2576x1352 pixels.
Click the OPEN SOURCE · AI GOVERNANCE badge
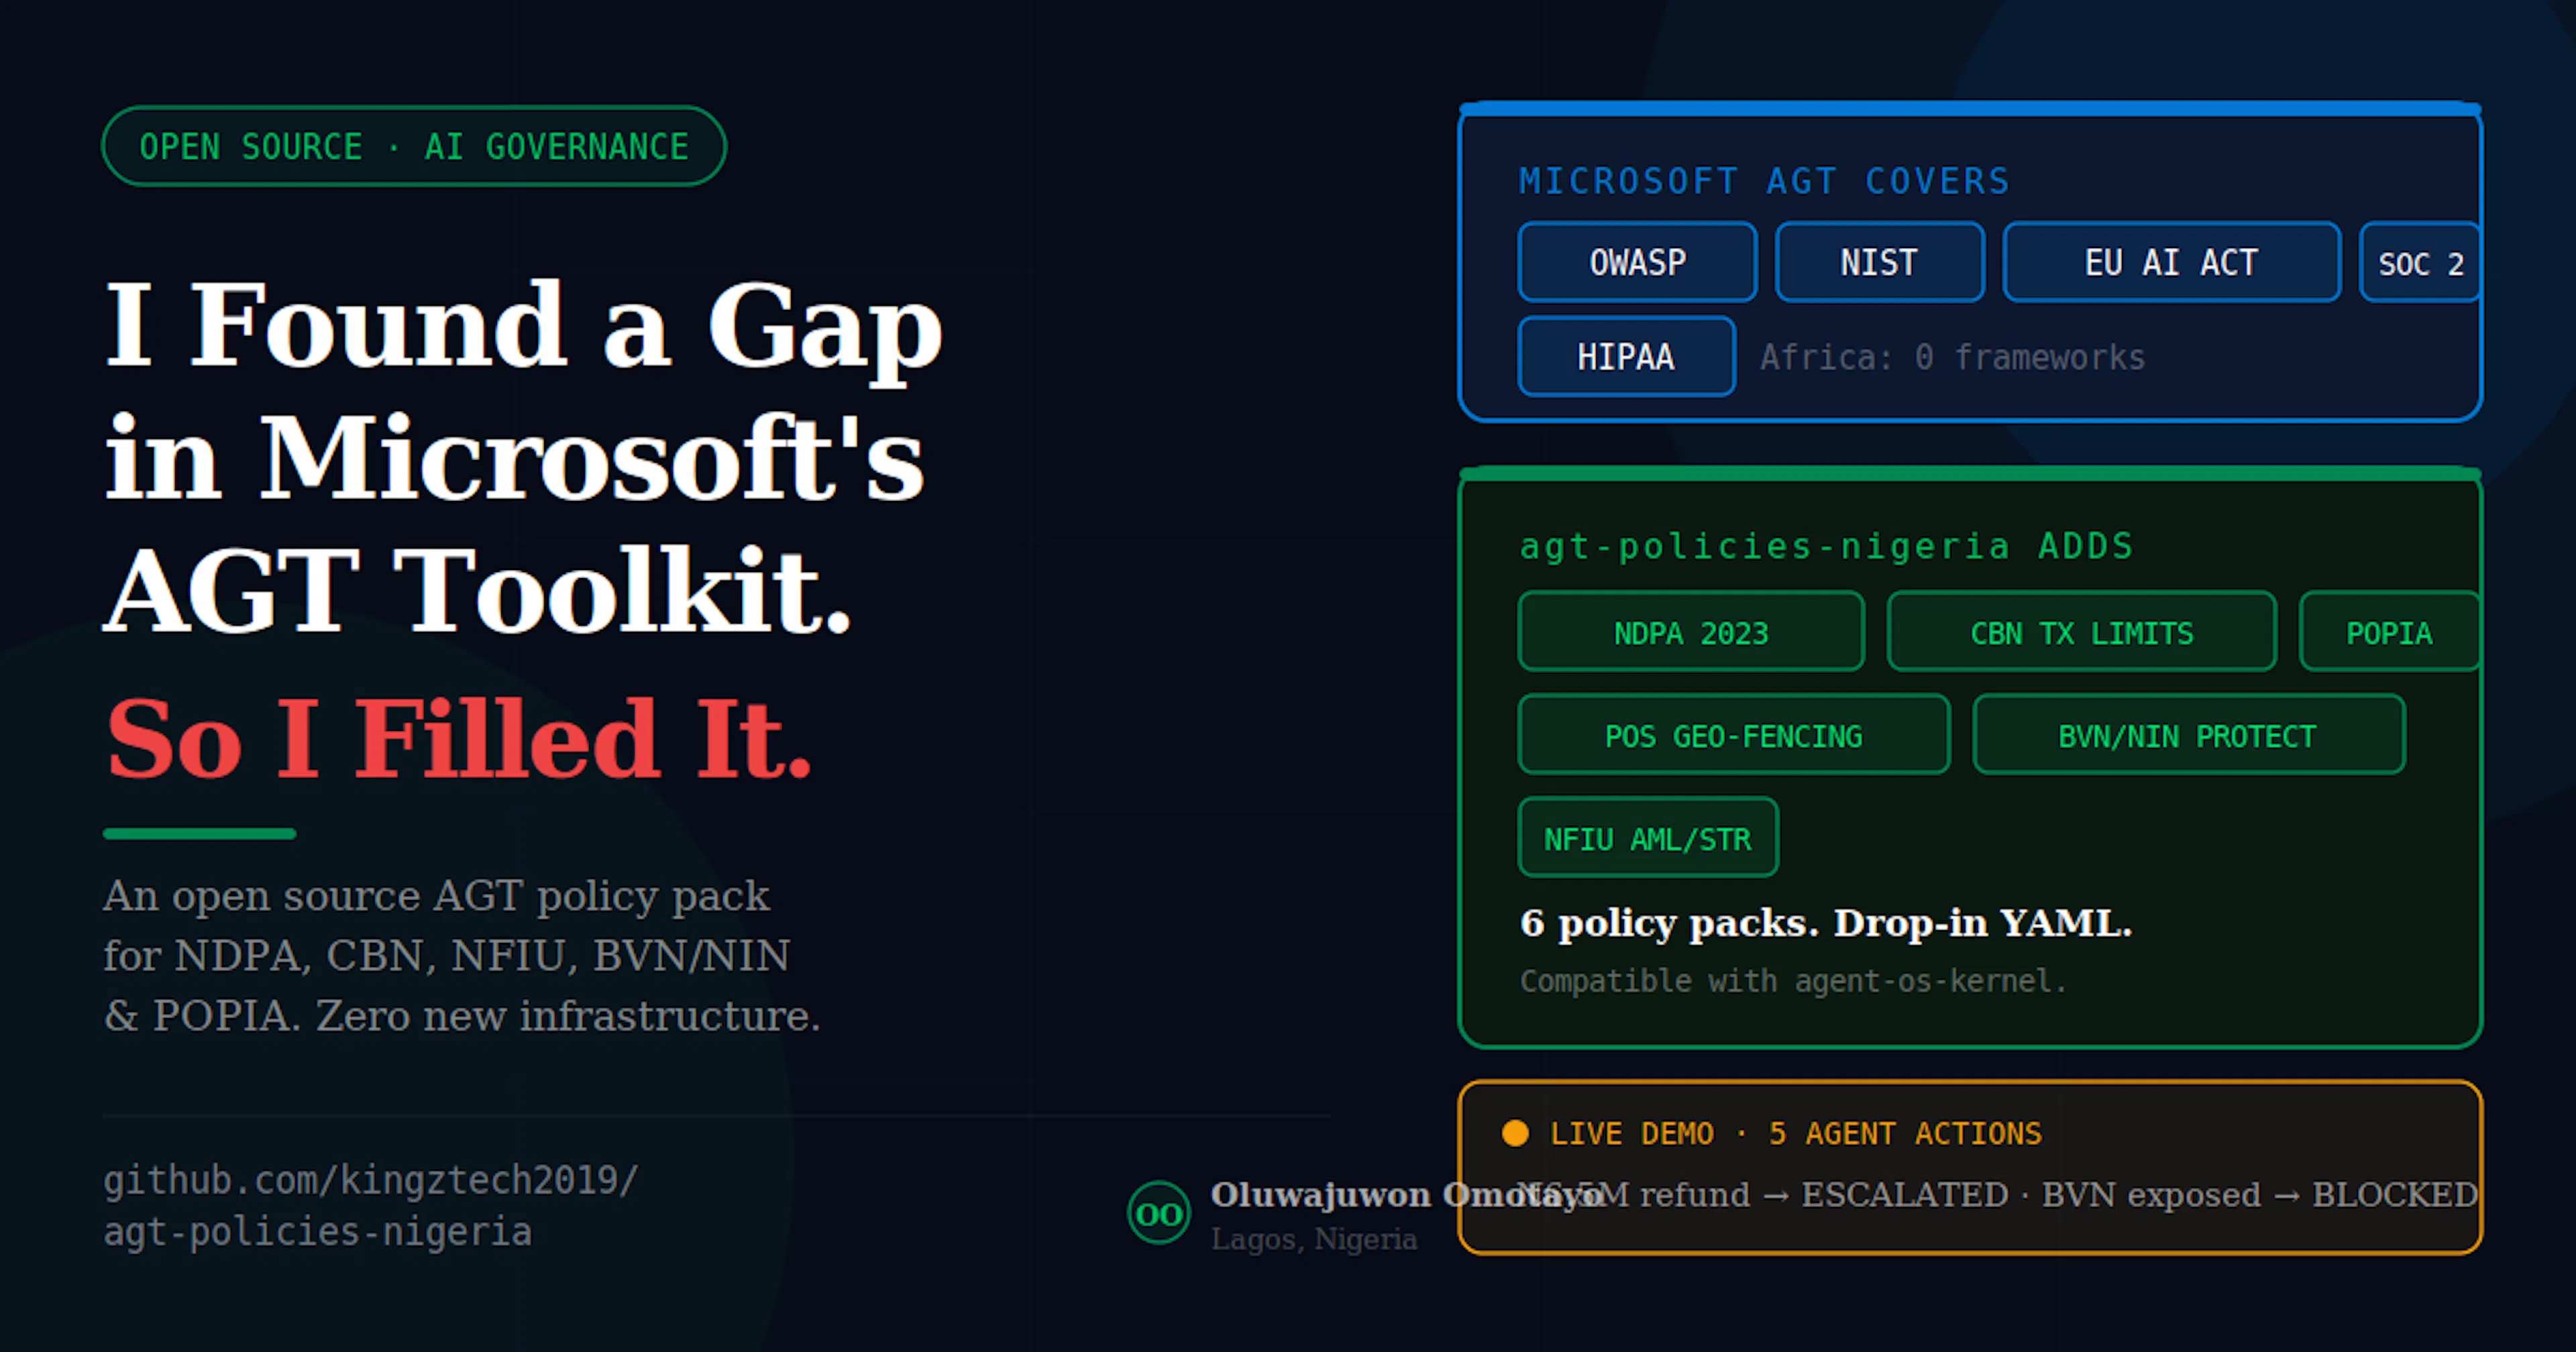click(x=414, y=146)
